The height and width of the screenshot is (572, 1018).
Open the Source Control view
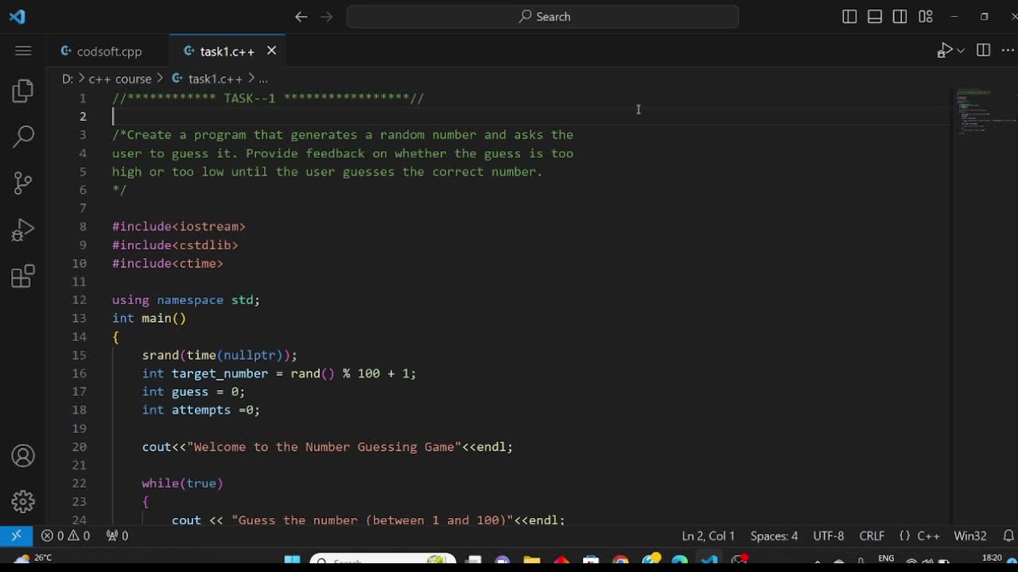(x=23, y=183)
